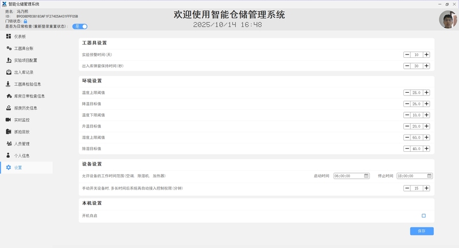Click the 门锁状态 lock icon
The height and width of the screenshot is (248, 459).
(25, 21)
